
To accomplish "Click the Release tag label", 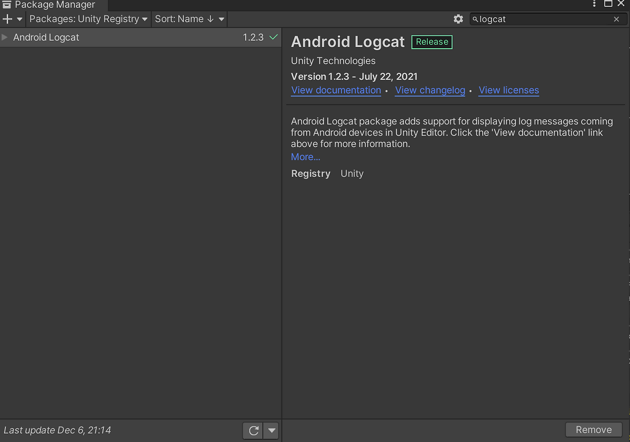I will coord(432,42).
